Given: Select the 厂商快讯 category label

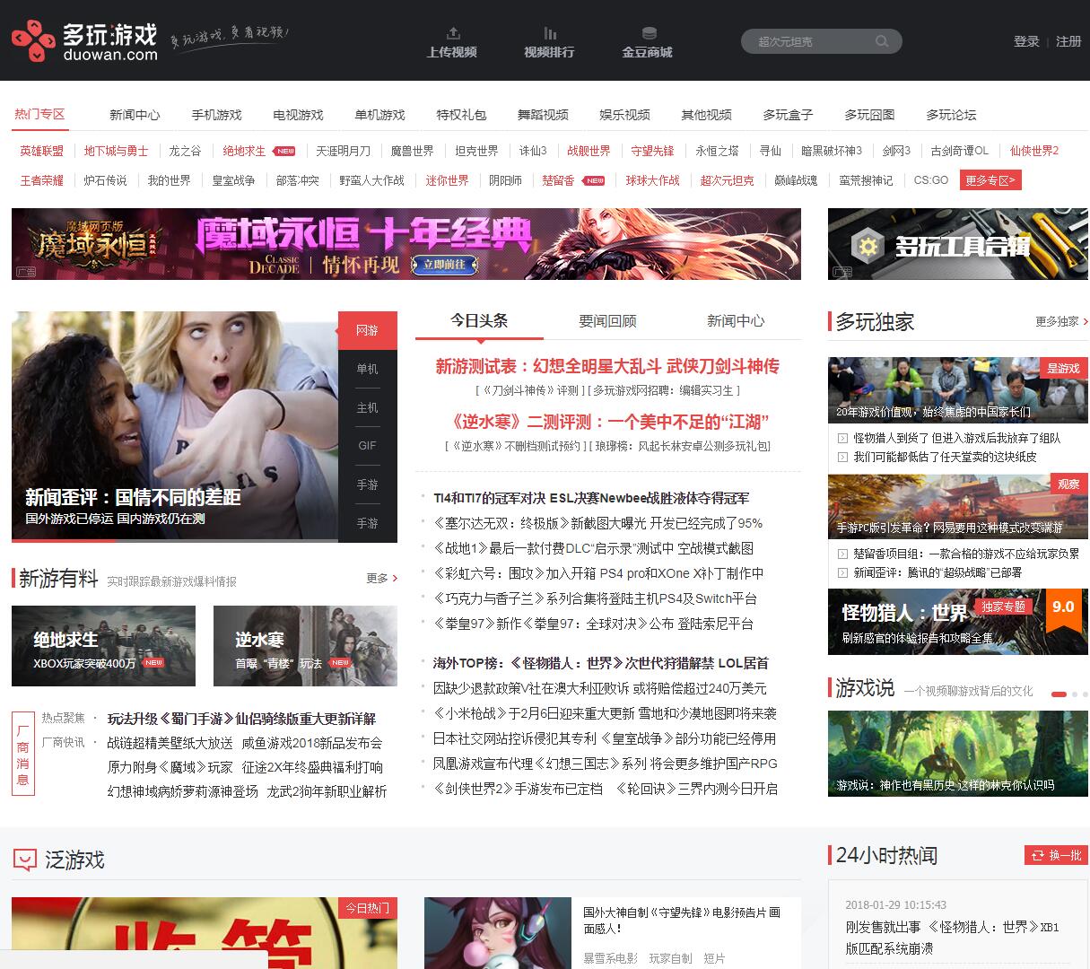Looking at the screenshot, I should (64, 742).
